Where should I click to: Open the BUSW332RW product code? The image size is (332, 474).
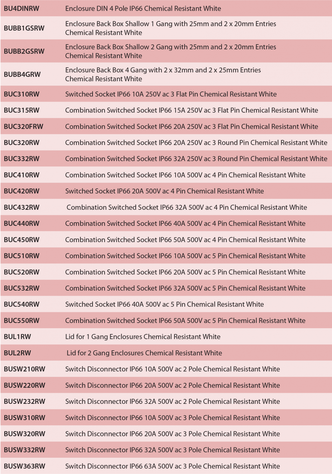pyautogui.click(x=24, y=450)
